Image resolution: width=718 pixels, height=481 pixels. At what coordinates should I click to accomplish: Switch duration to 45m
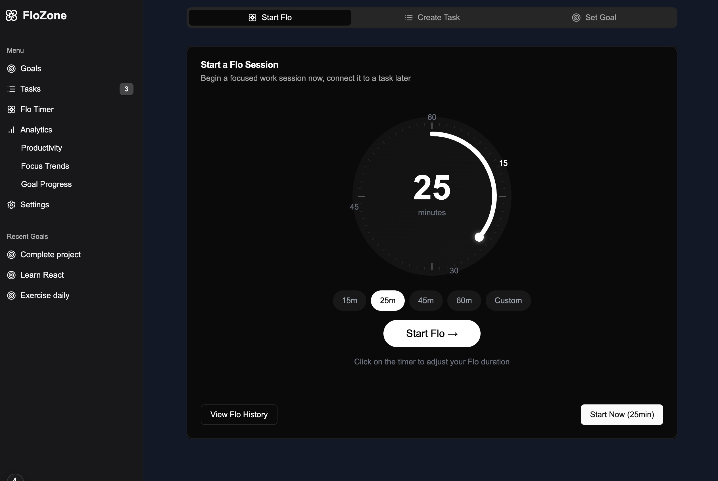coord(426,300)
